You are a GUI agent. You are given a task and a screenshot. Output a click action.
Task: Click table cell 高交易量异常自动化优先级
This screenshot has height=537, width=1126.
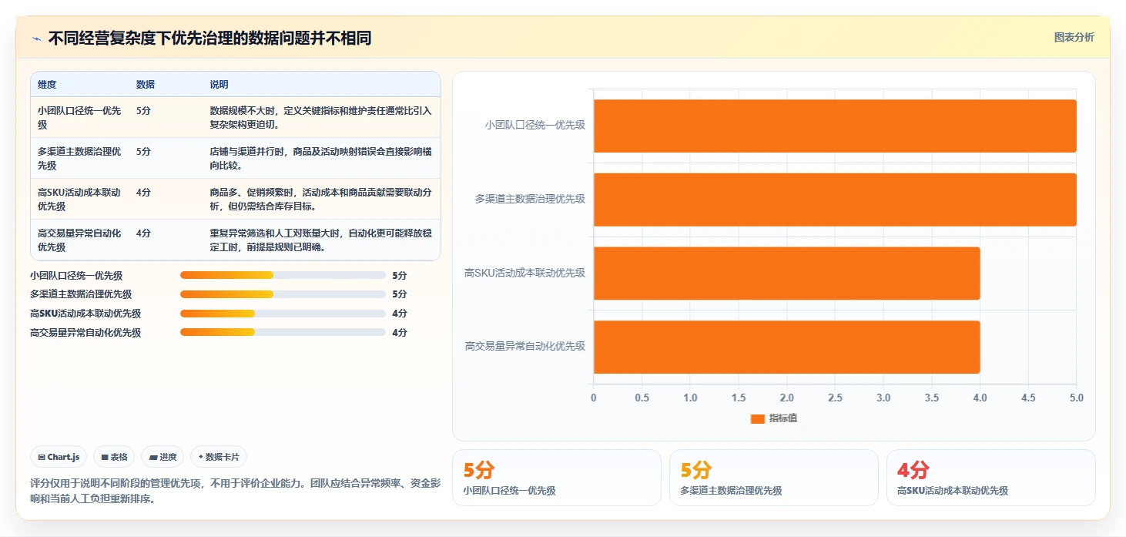[79, 240]
